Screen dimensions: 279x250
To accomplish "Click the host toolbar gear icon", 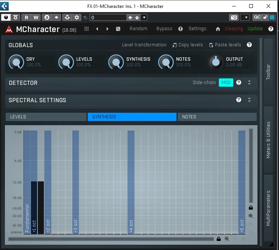I will [77, 17].
